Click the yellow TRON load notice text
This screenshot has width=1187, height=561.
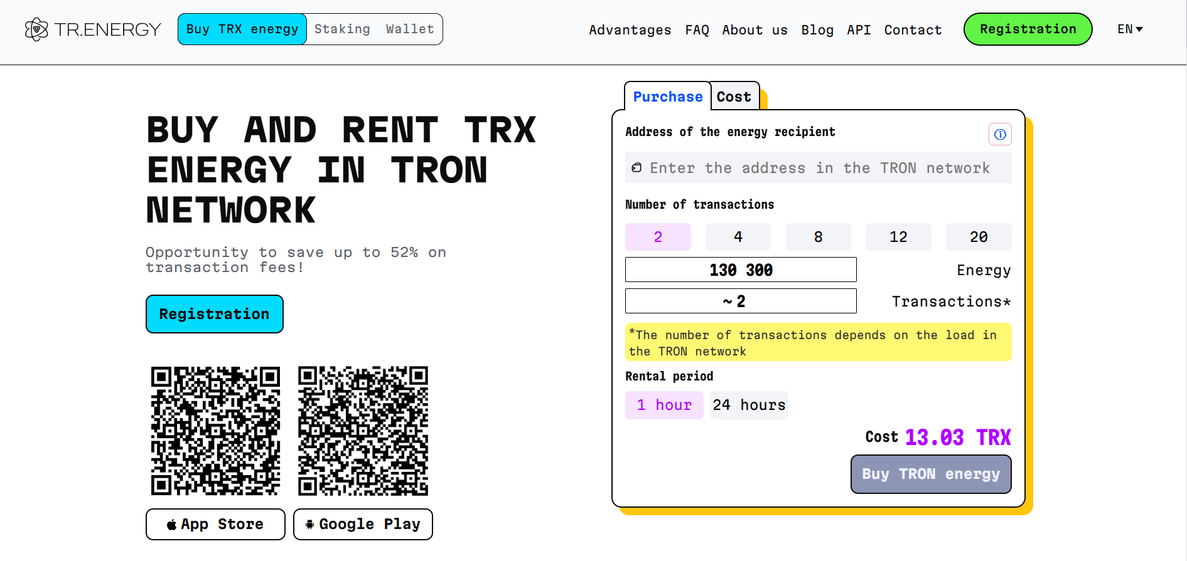click(819, 342)
